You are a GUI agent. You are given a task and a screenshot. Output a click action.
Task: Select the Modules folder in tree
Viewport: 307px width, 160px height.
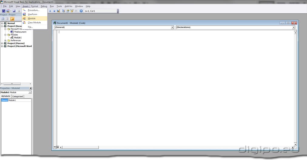point(14,35)
